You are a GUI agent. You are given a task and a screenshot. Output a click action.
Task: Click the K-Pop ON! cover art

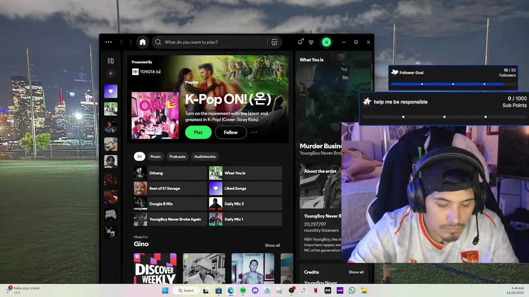(x=155, y=115)
